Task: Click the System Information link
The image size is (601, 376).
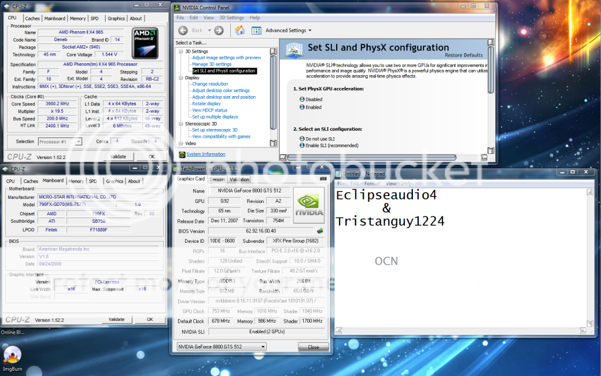Action: (206, 154)
